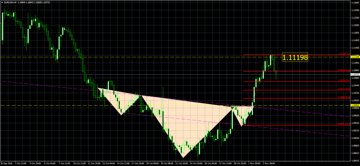Click the 1.12665 price scale label
Viewport: 360px width, 166px height.
(x=354, y=3)
